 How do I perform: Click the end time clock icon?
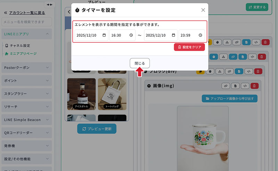(x=200, y=35)
